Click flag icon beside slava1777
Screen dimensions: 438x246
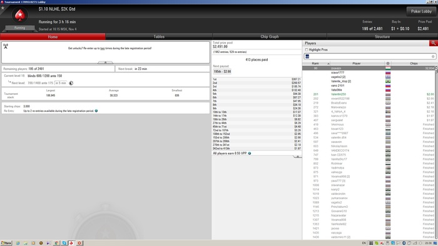click(x=388, y=72)
